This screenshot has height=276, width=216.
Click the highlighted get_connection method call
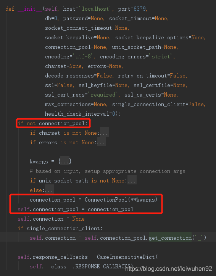click(x=170, y=237)
